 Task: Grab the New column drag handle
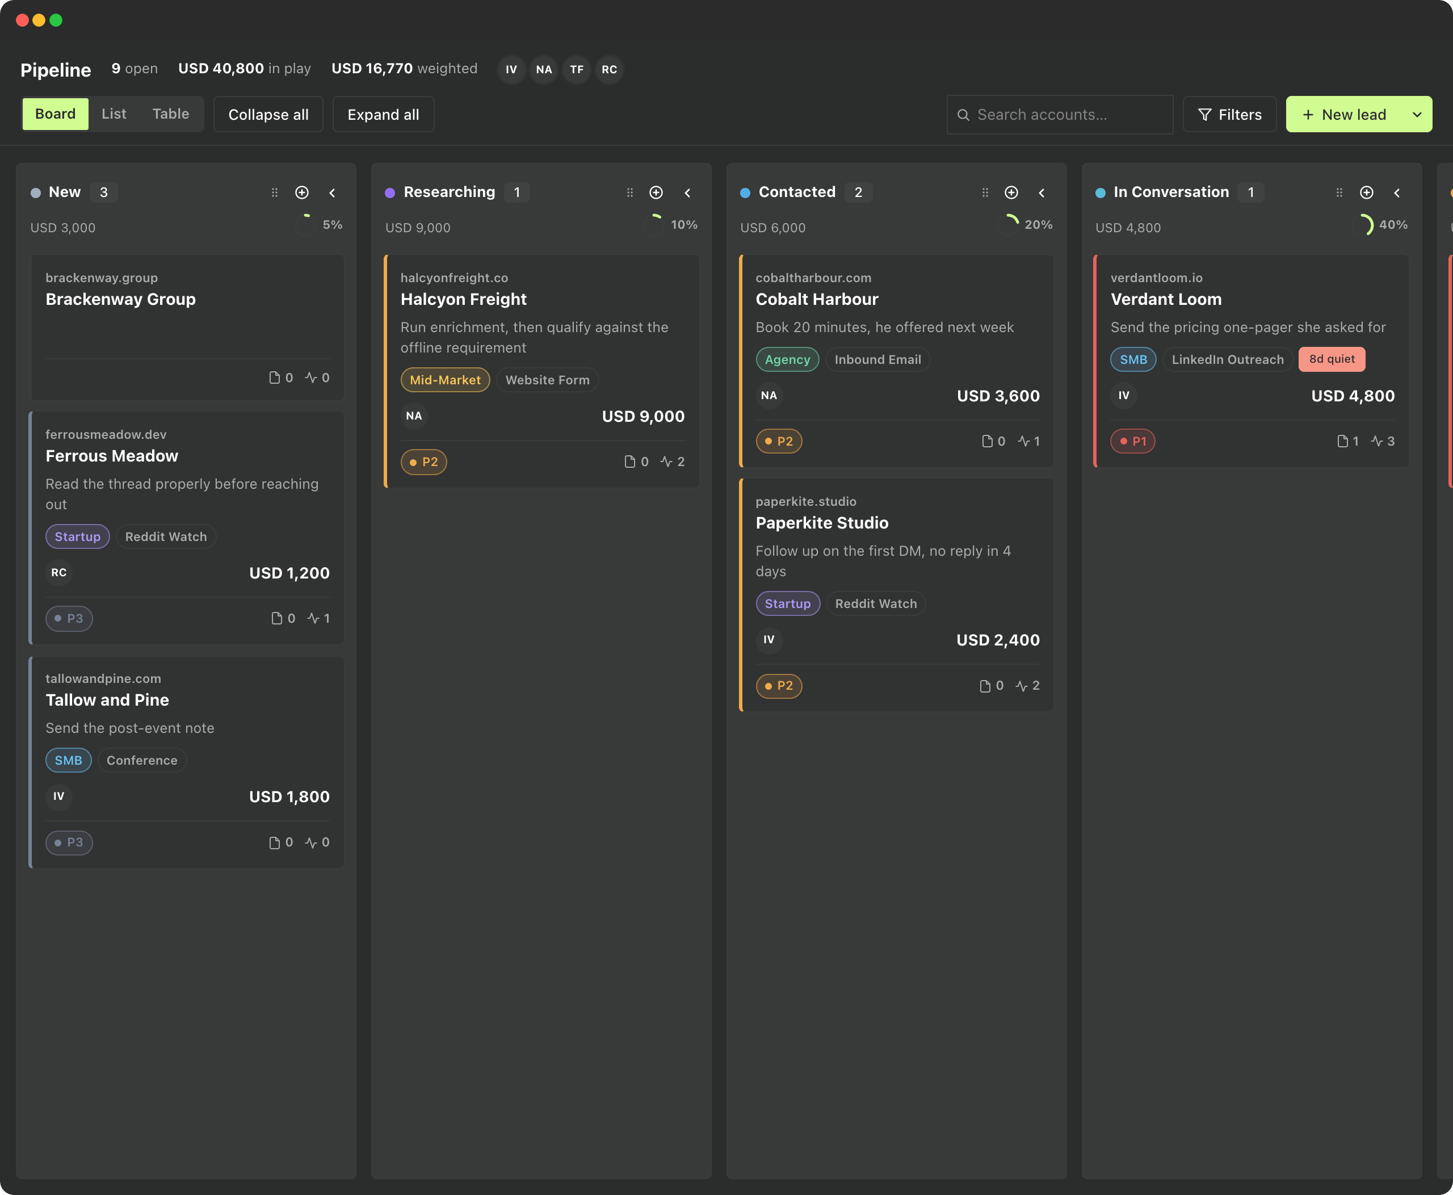click(275, 193)
